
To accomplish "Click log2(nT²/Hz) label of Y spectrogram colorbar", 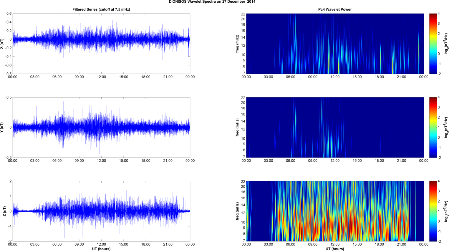I will coord(446,127).
